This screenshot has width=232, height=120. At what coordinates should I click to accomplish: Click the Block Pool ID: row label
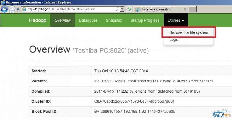click(x=44, y=111)
